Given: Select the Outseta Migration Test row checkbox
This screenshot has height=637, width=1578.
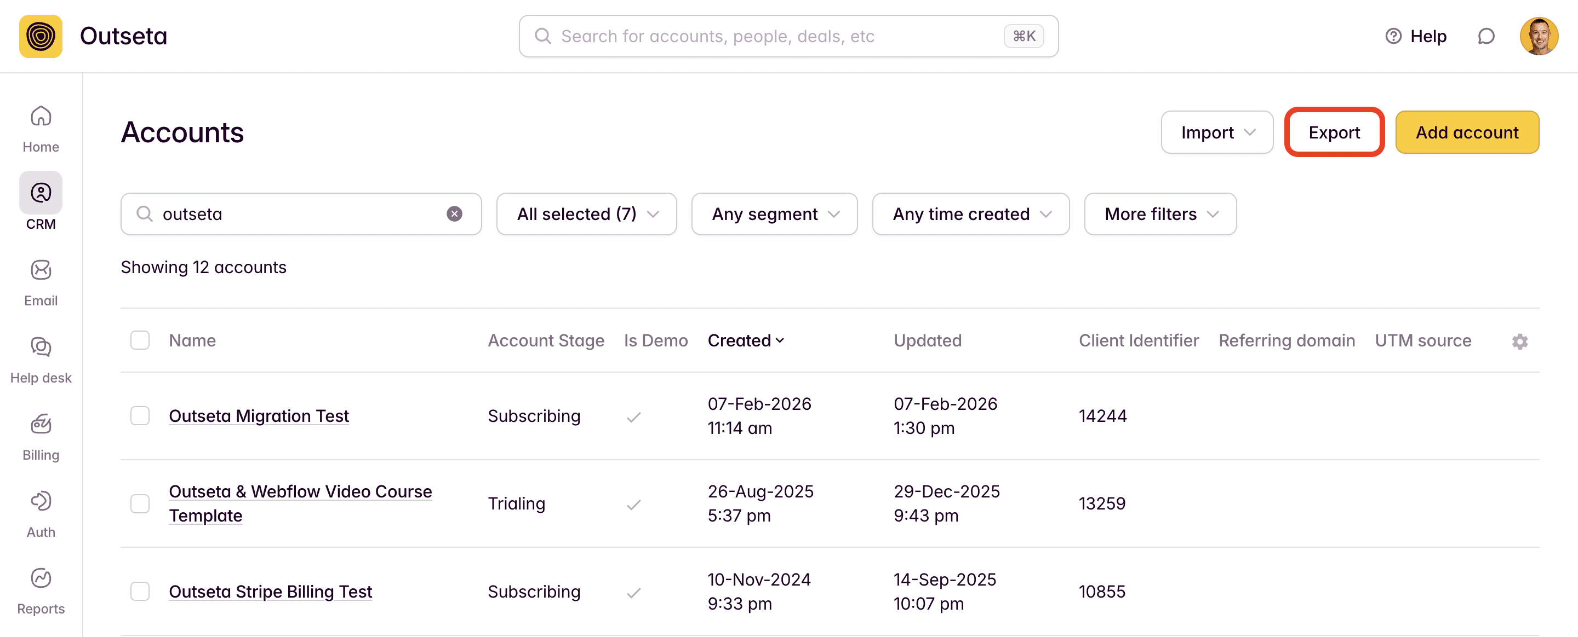Looking at the screenshot, I should [x=140, y=416].
